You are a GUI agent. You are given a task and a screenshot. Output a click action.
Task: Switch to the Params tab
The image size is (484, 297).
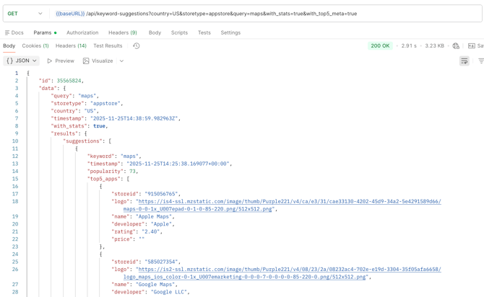pos(43,32)
